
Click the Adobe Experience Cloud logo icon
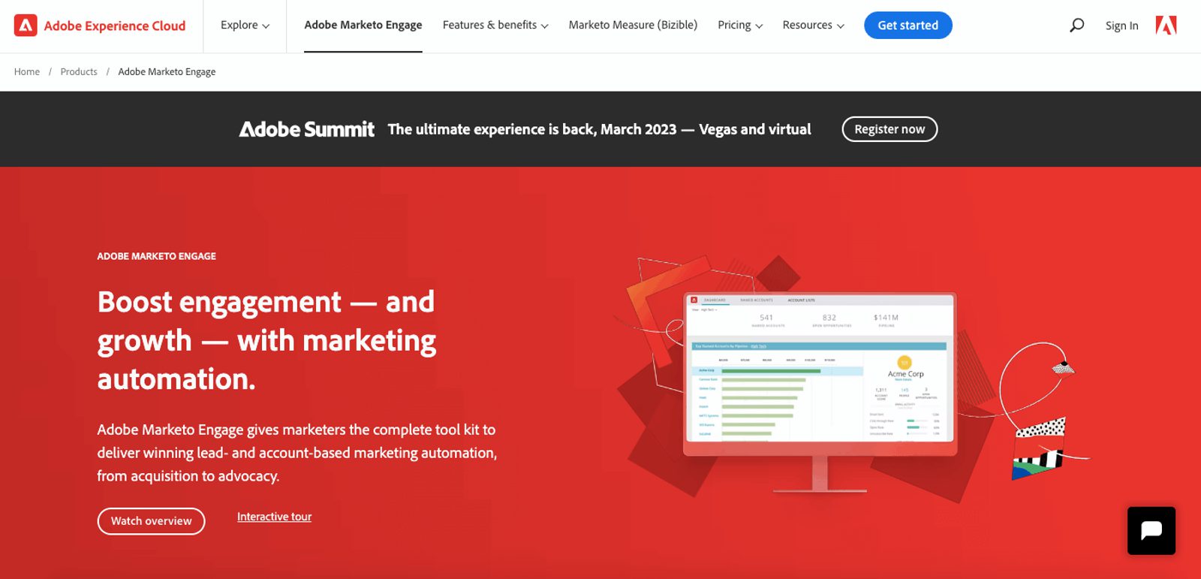tap(26, 26)
